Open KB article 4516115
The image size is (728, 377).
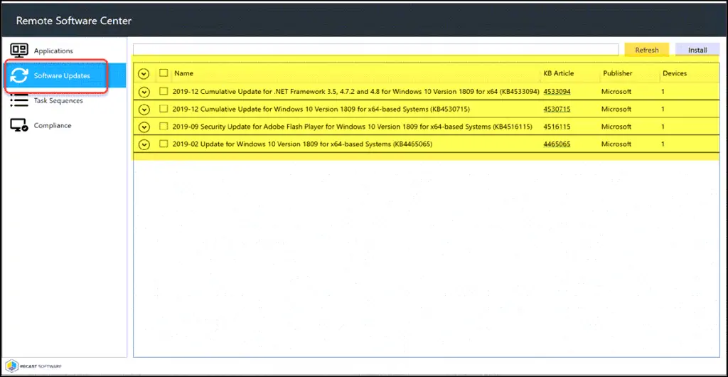pyautogui.click(x=557, y=127)
